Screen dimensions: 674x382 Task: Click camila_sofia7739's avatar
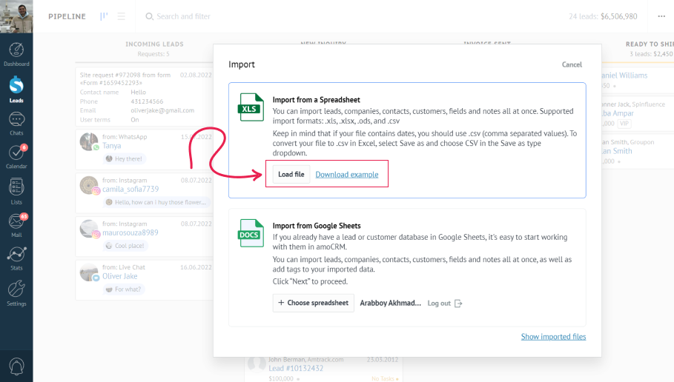pyautogui.click(x=89, y=185)
